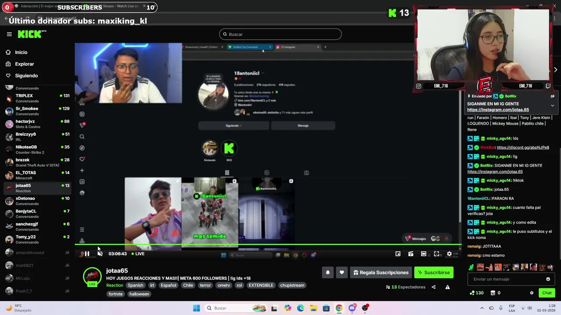The image size is (561, 315).
Task: Select the terror tag
Action: (x=206, y=285)
